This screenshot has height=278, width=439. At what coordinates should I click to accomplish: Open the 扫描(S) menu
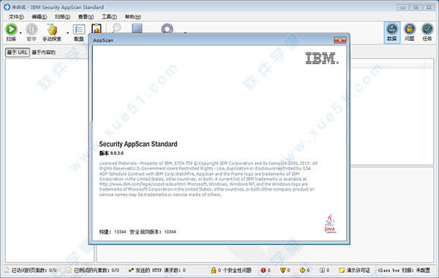pos(62,17)
